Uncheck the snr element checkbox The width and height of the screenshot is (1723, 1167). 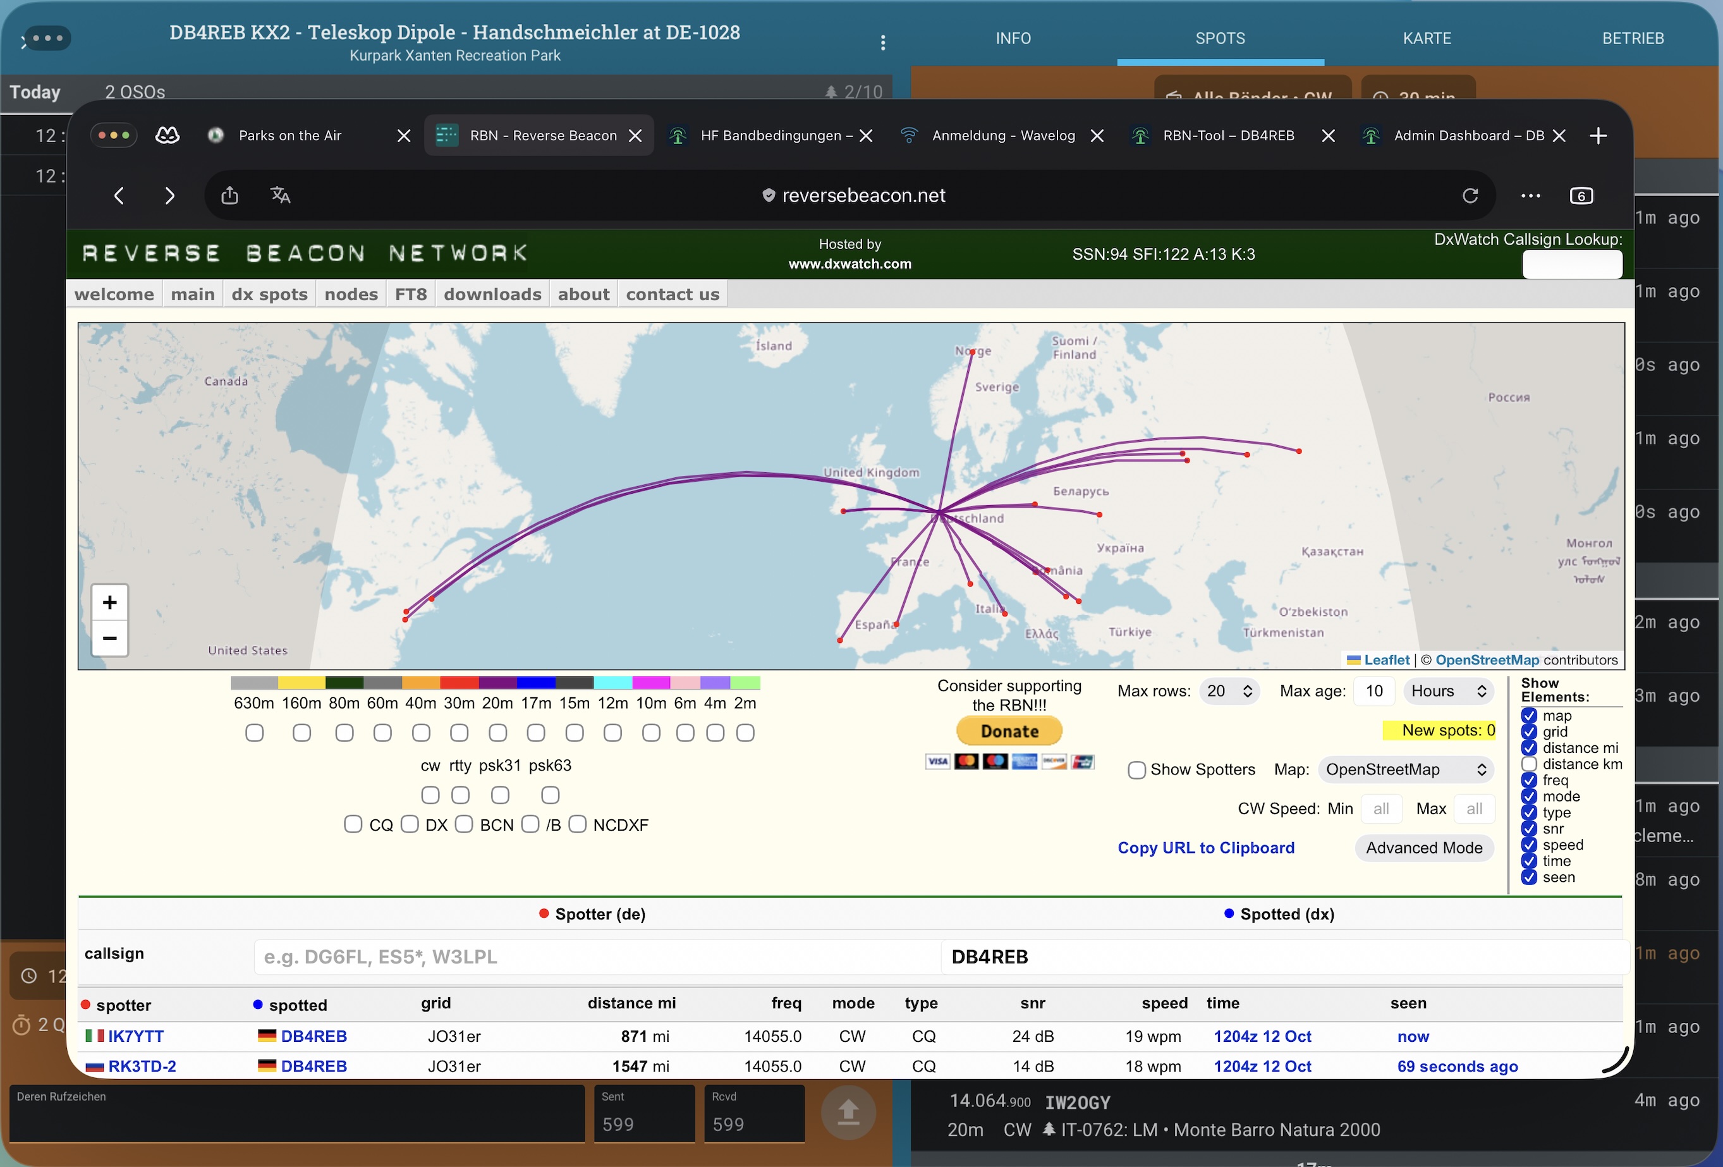[x=1529, y=829]
